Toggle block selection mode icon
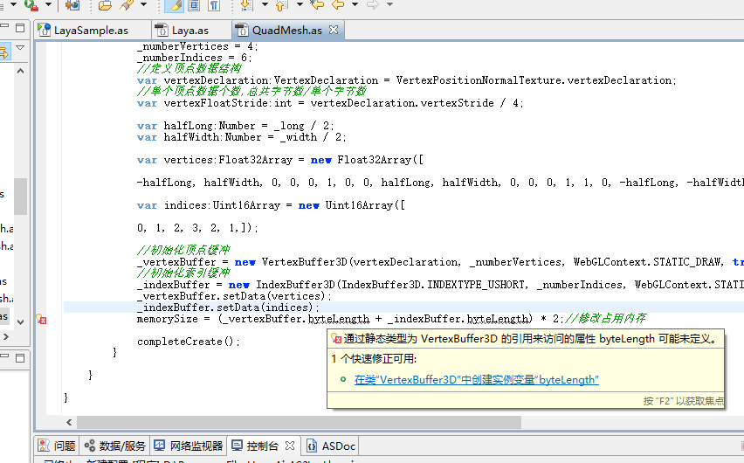The image size is (744, 463). pyautogui.click(x=193, y=5)
